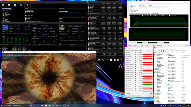This screenshot has height=107, width=191.
Task: Click the Reset button in GPU-Z
Action: coord(151,94)
